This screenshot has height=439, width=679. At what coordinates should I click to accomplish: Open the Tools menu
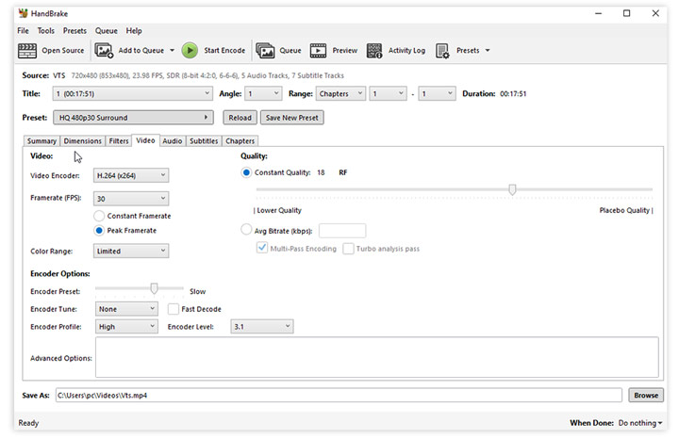46,31
